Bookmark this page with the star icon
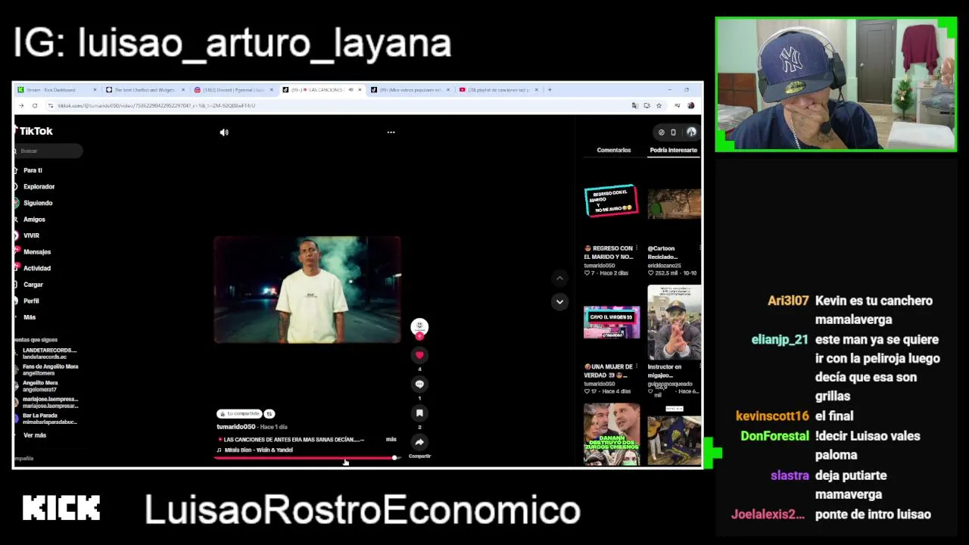This screenshot has width=969, height=545. point(659,106)
